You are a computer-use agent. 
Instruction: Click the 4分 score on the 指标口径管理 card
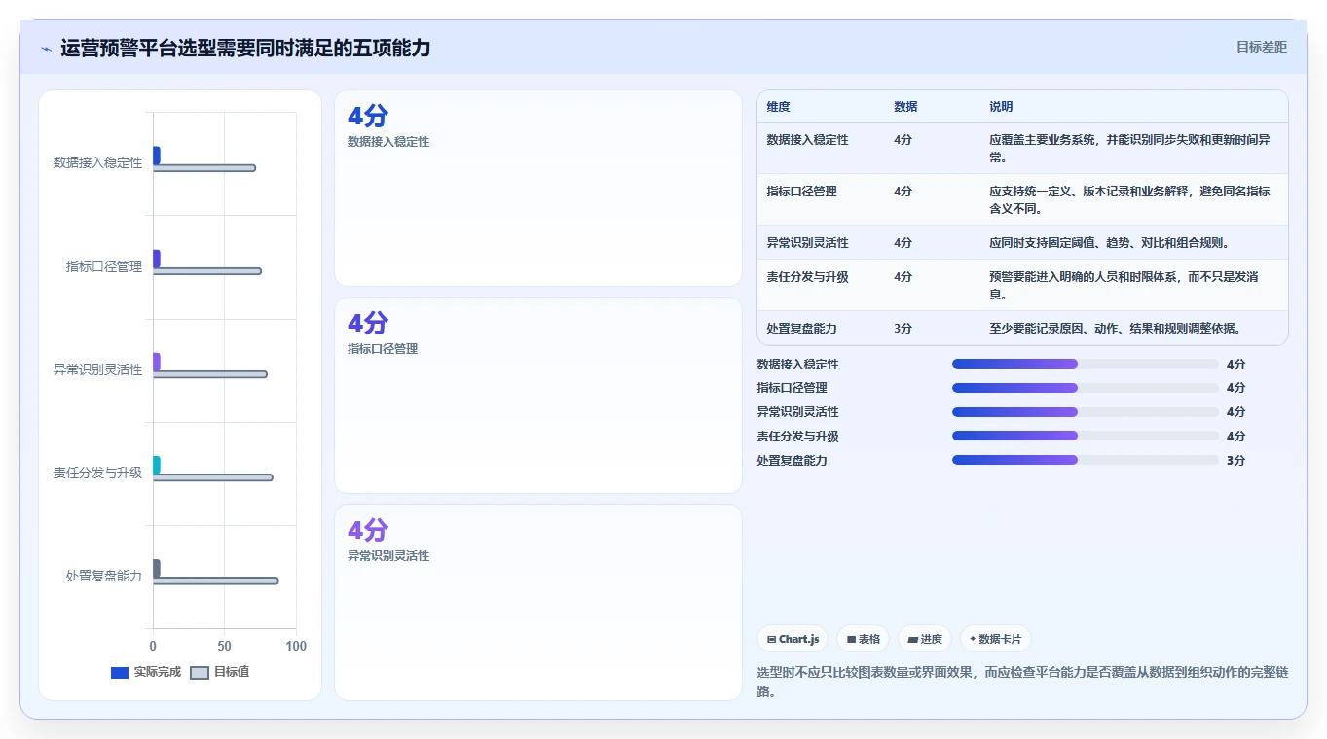(x=368, y=324)
